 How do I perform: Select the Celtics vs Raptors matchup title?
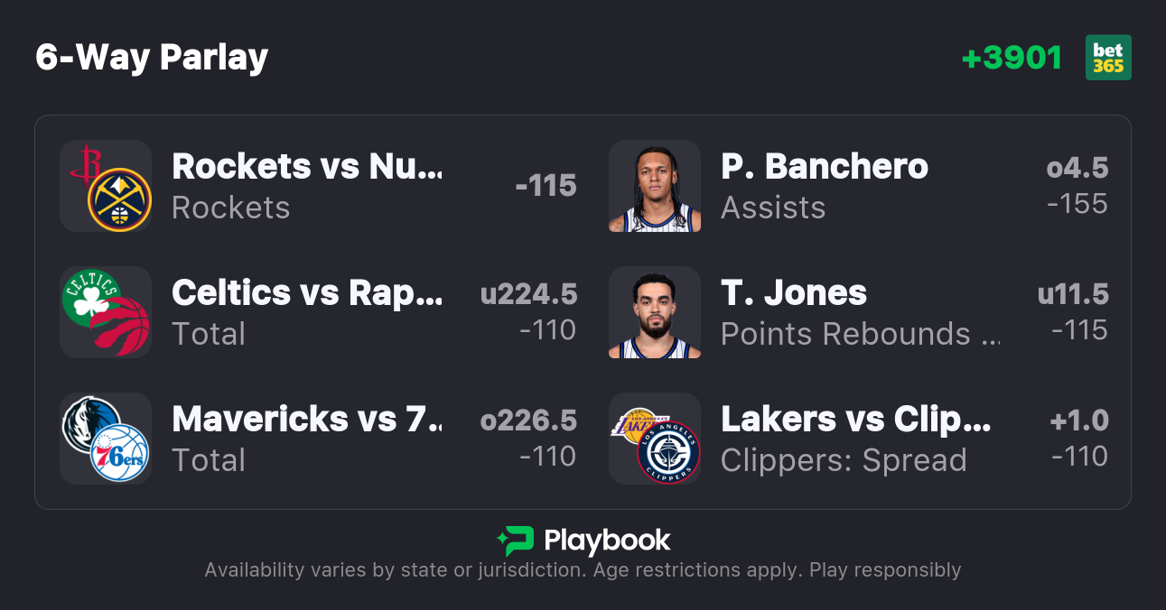point(307,292)
